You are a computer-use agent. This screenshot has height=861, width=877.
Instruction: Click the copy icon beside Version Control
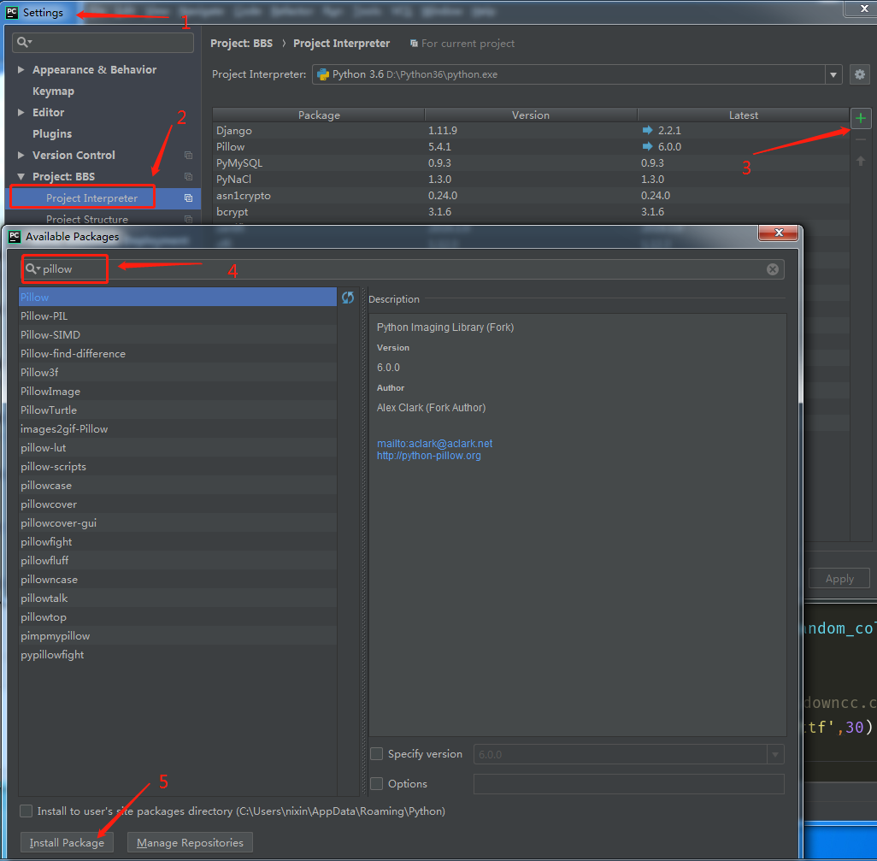point(189,155)
